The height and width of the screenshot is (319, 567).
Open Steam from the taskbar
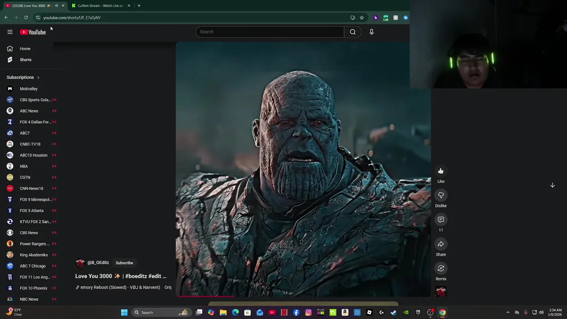click(393, 312)
